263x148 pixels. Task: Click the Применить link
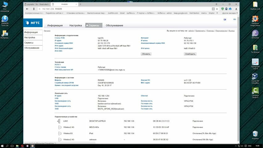pos(200,31)
